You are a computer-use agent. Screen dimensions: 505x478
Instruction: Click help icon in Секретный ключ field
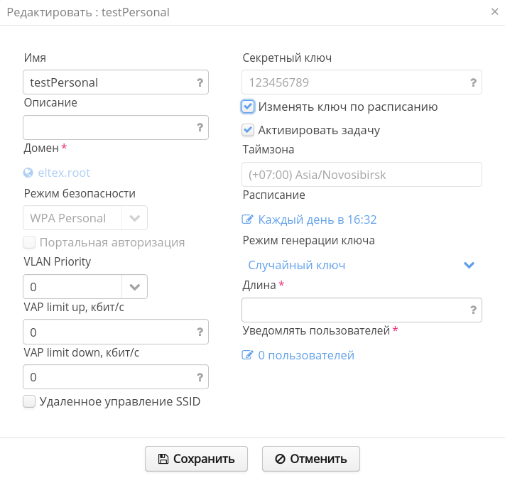[x=473, y=82]
